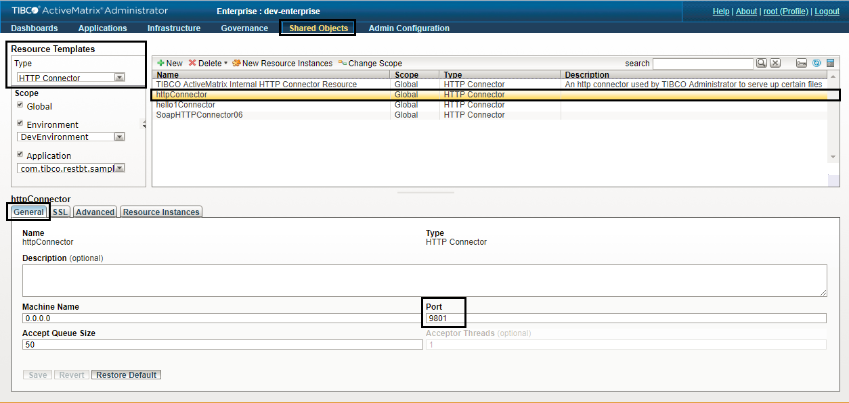Select TIBCO ActiveMatrix Internal HTTP Connector Resource row
The image size is (849, 403).
[x=489, y=85]
